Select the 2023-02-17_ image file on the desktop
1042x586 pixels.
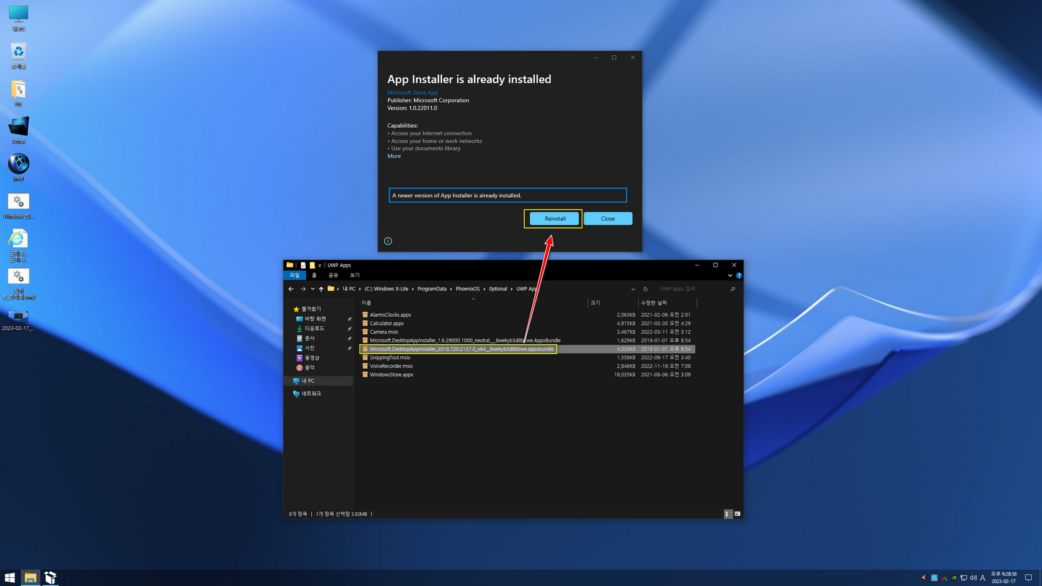point(18,320)
